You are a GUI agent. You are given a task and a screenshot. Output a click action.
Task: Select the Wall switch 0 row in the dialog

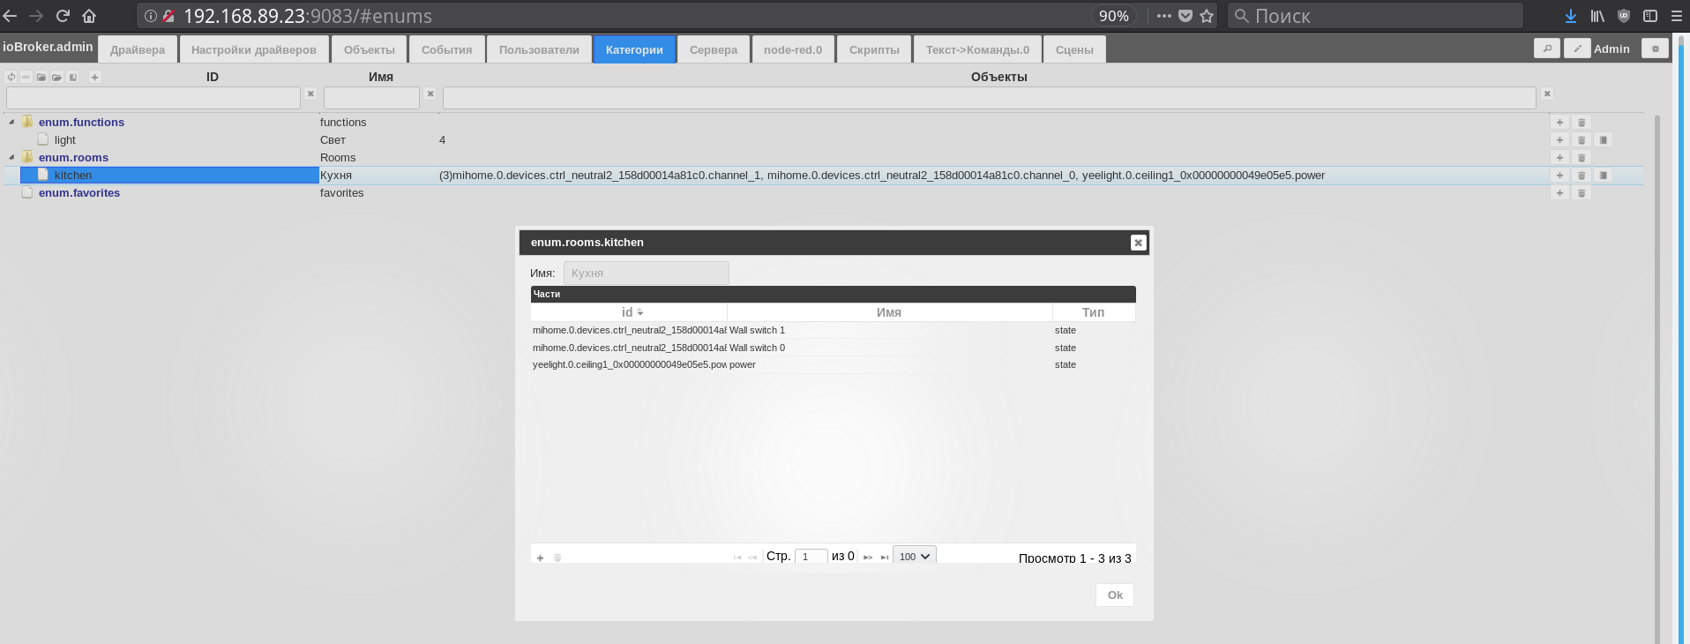click(x=833, y=348)
